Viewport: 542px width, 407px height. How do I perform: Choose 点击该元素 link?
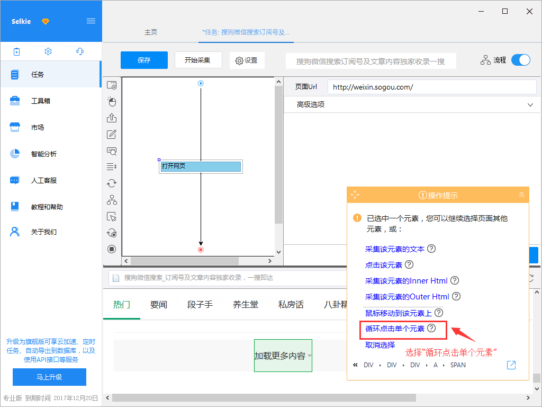tap(384, 265)
